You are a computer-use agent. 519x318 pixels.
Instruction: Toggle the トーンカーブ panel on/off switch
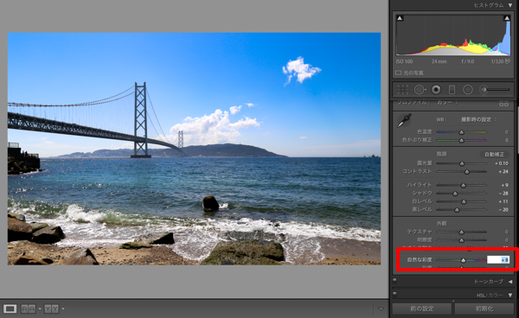click(x=394, y=281)
